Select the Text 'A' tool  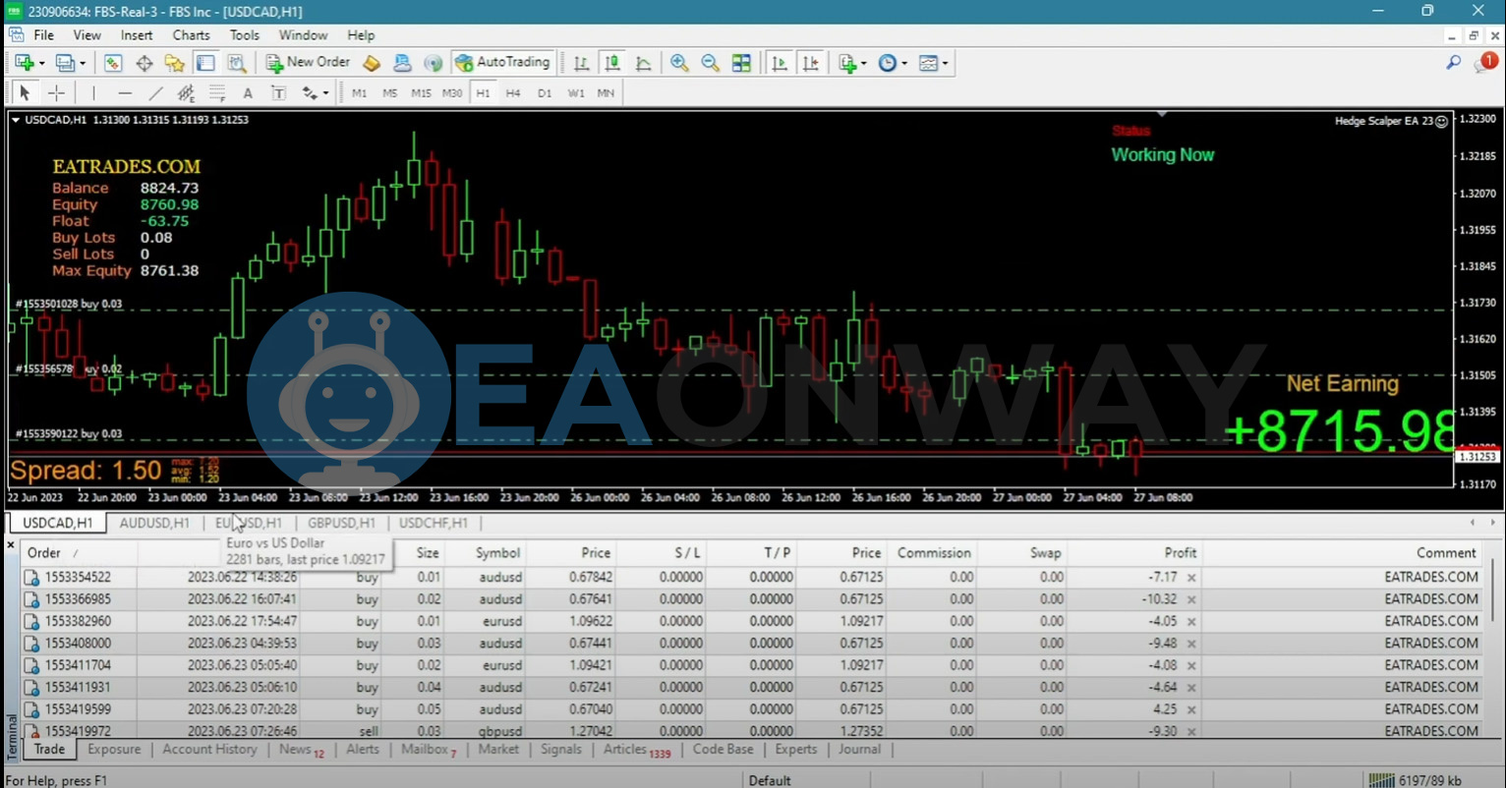pyautogui.click(x=248, y=93)
